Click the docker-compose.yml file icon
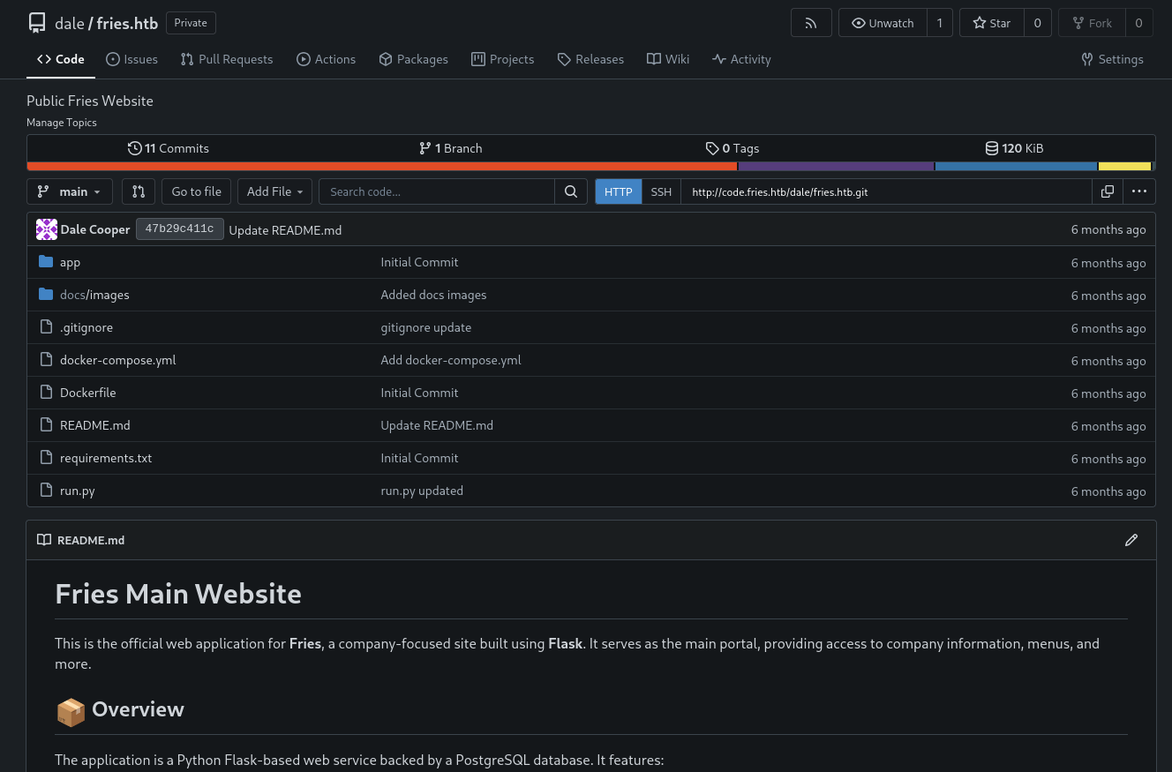1172x772 pixels. pyautogui.click(x=46, y=360)
